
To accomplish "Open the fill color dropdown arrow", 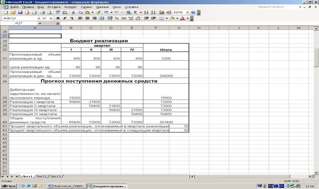I will (x=177, y=18).
